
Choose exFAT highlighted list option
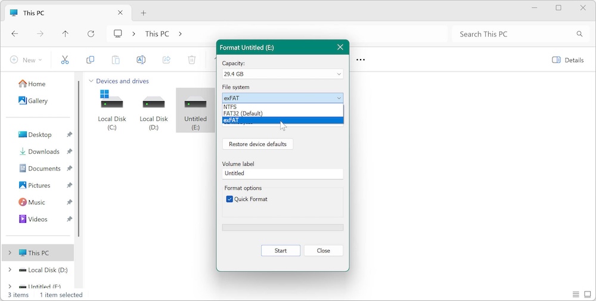(x=283, y=120)
